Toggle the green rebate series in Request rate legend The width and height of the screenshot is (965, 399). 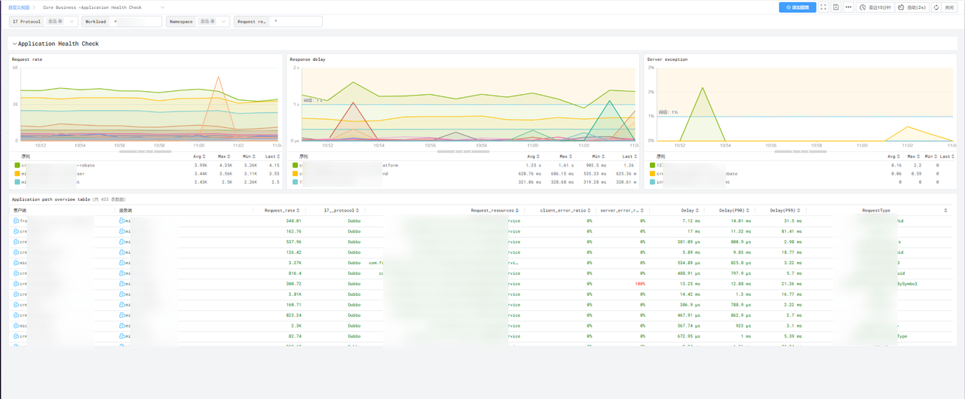(x=17, y=165)
